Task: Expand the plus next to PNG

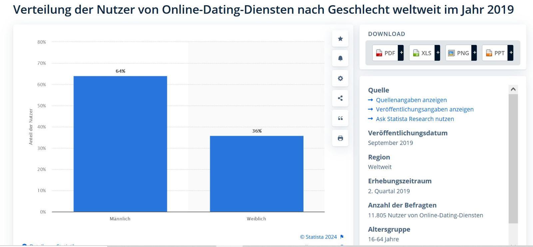Action: [474, 53]
